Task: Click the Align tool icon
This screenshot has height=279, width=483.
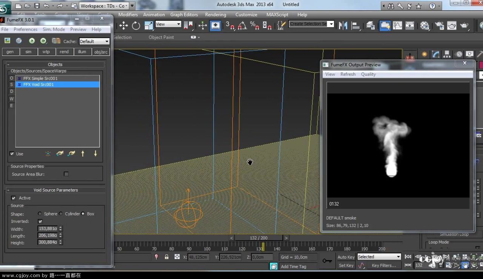Action: click(355, 26)
